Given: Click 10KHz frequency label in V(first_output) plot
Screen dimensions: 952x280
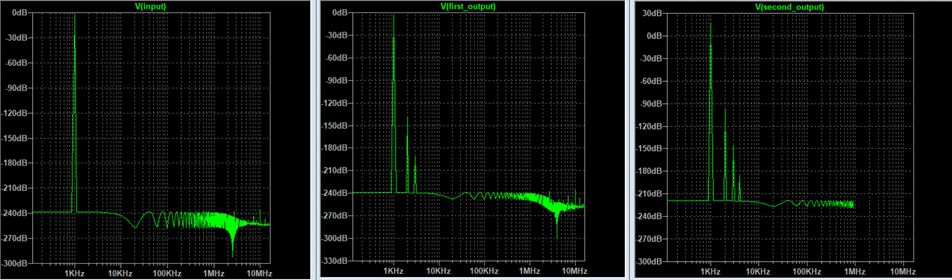Looking at the screenshot, I should (438, 271).
